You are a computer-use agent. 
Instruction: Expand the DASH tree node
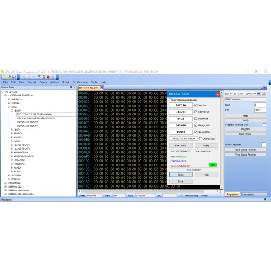9,103
